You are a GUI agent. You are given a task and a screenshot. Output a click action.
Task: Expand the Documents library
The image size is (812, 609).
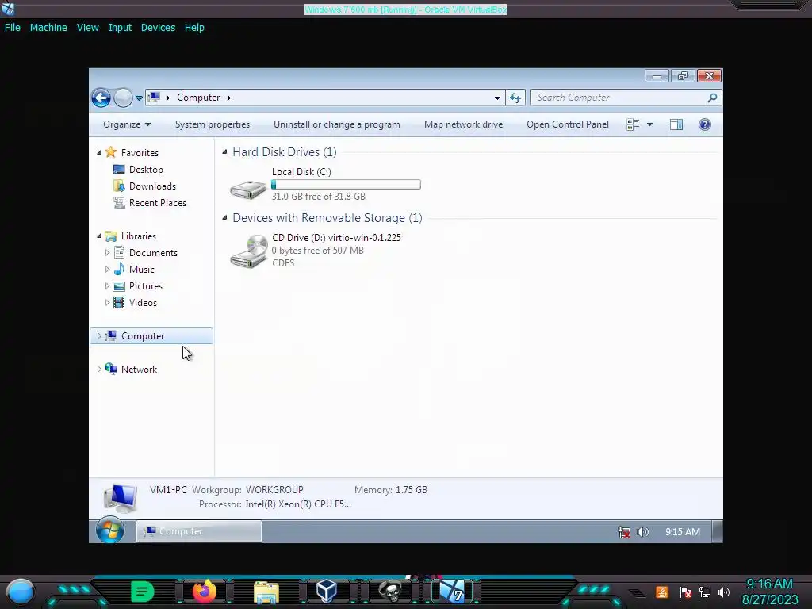coord(107,253)
